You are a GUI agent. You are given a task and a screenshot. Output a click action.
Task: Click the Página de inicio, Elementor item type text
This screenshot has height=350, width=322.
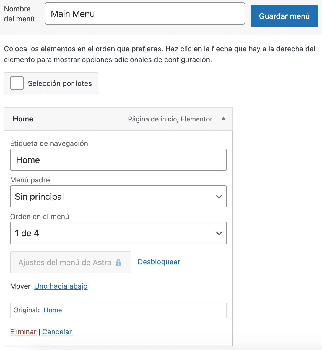pyautogui.click(x=170, y=119)
